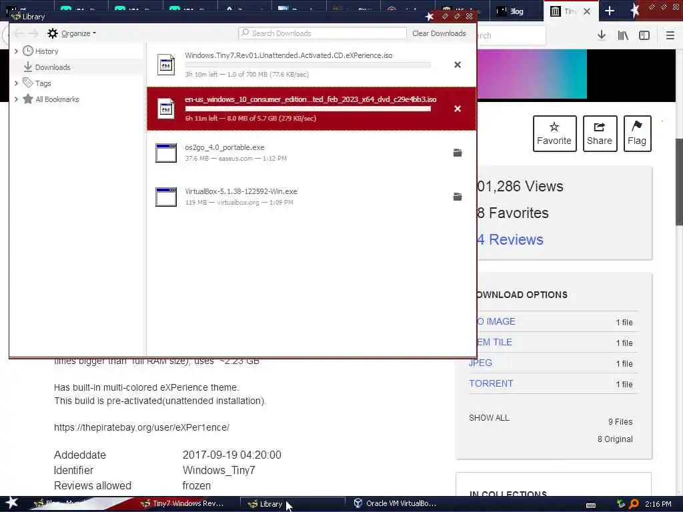
Task: Expand the History tree node
Action: point(16,51)
